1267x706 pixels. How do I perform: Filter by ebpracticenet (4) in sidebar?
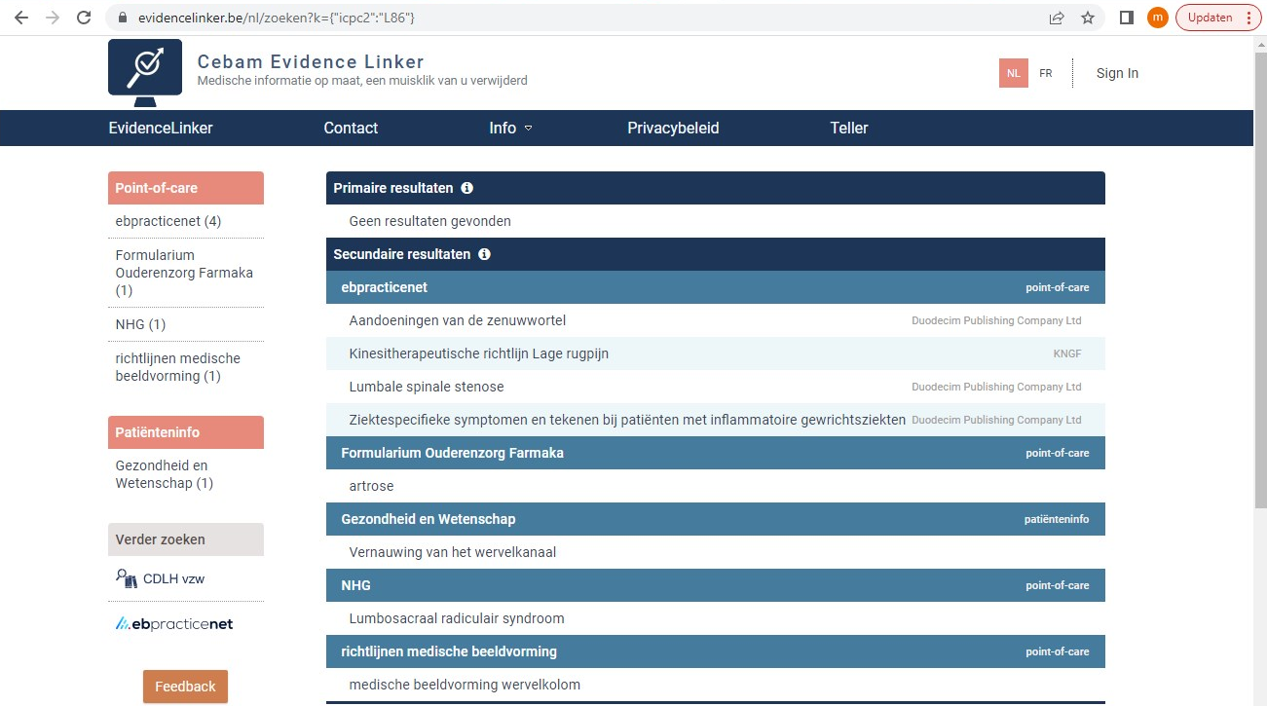pyautogui.click(x=168, y=221)
